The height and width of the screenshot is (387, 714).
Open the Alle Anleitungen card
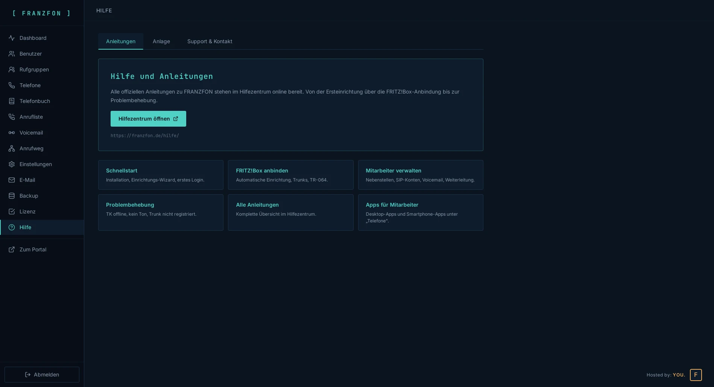[x=290, y=212]
